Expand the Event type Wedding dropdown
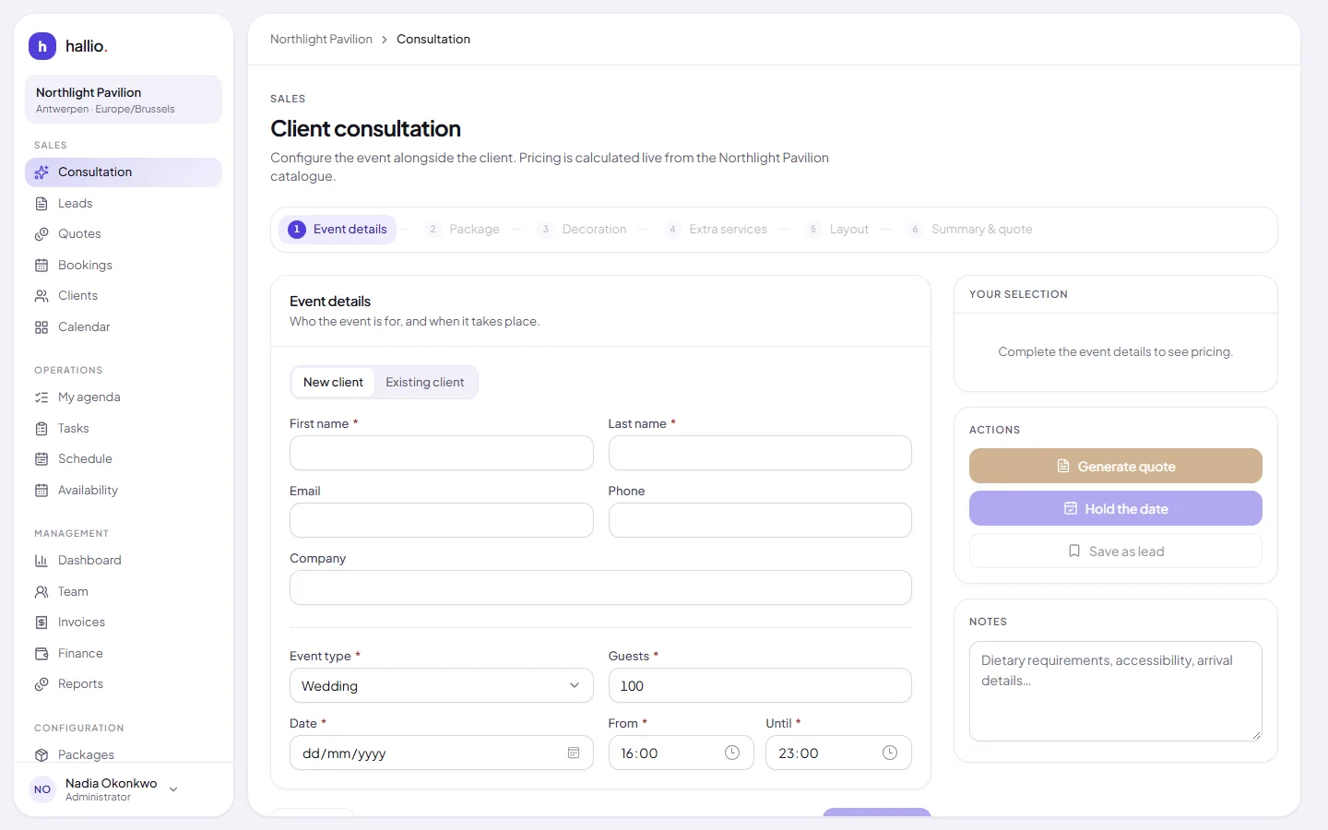Image resolution: width=1328 pixels, height=830 pixels. pyautogui.click(x=441, y=686)
